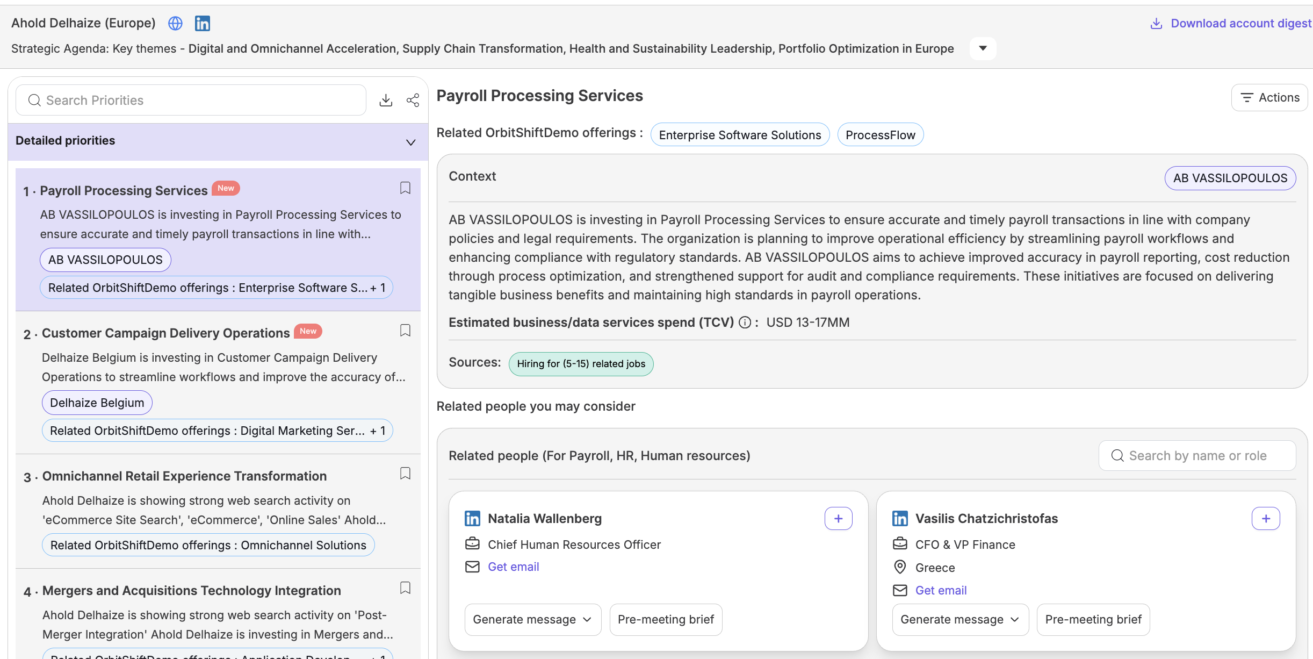Add Vasilis Chatzichristofas using the plus button
Screen dimensions: 1313x659
point(1266,518)
